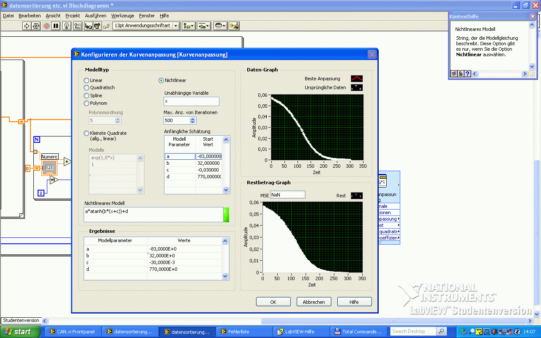The image size is (541, 338).
Task: Click the OK button
Action: click(x=273, y=302)
